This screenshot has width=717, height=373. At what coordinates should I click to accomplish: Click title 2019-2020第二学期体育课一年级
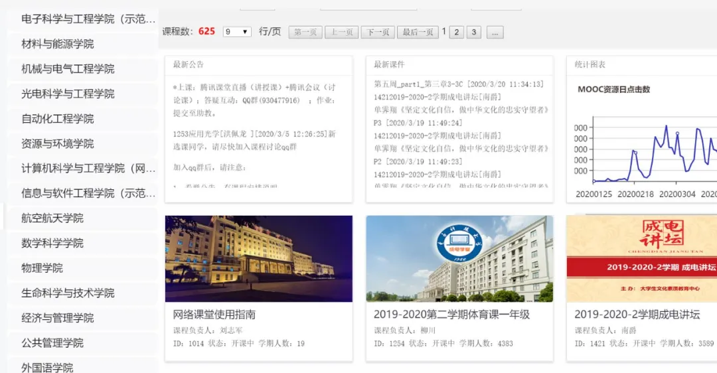pos(452,315)
